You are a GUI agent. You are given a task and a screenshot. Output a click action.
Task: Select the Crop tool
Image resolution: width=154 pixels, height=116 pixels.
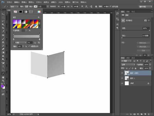[x=3, y=28]
